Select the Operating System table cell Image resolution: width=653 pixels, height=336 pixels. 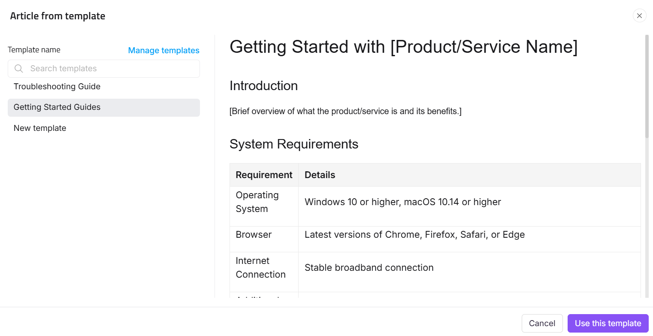click(257, 202)
